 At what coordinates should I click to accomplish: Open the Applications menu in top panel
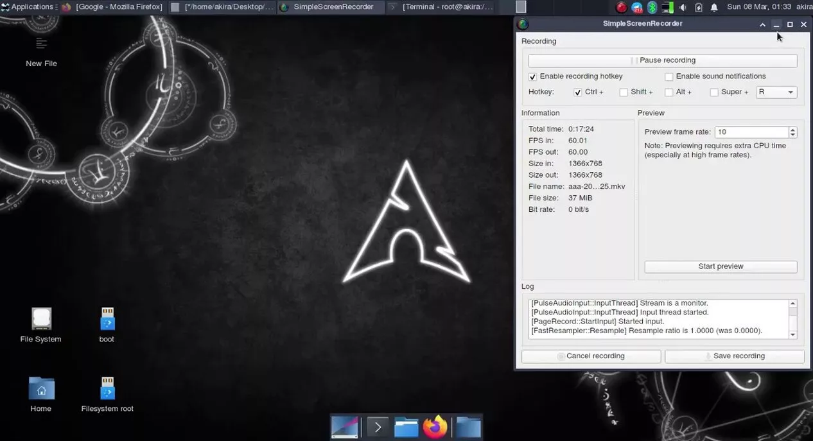click(x=29, y=7)
